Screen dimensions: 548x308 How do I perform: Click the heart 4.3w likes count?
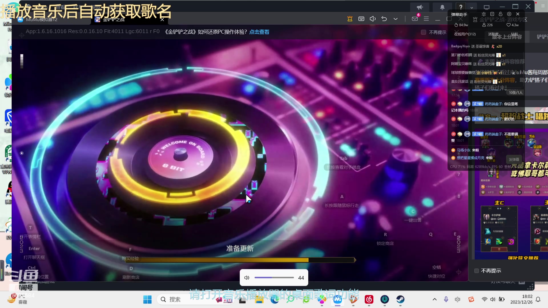coord(513,25)
